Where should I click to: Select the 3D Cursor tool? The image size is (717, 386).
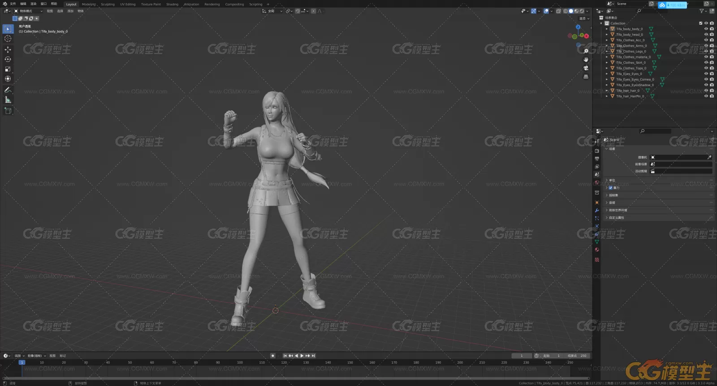[8, 39]
